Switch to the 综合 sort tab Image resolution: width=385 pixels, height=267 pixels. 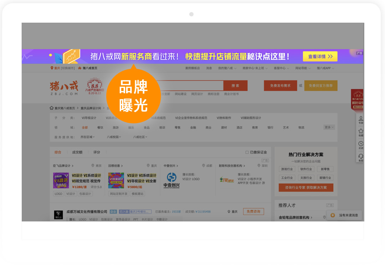[x=58, y=152]
